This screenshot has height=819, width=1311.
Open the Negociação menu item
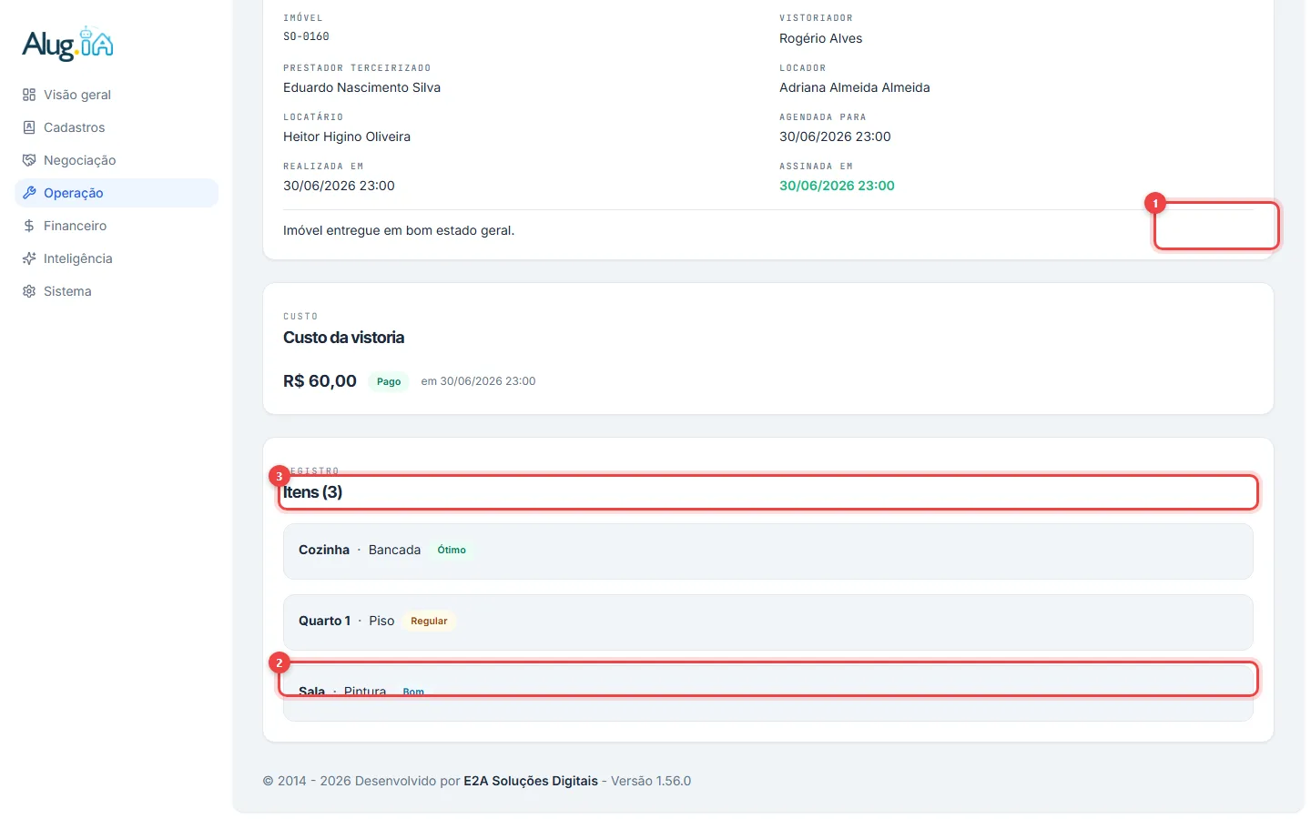[117, 160]
